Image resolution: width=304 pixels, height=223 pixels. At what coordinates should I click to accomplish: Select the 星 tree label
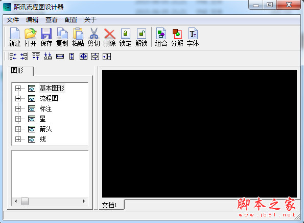42,119
